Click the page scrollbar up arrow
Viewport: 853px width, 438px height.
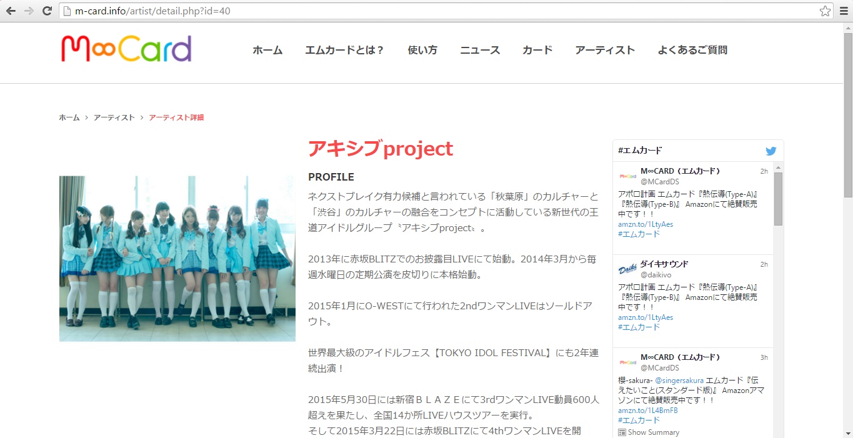[x=848, y=27]
